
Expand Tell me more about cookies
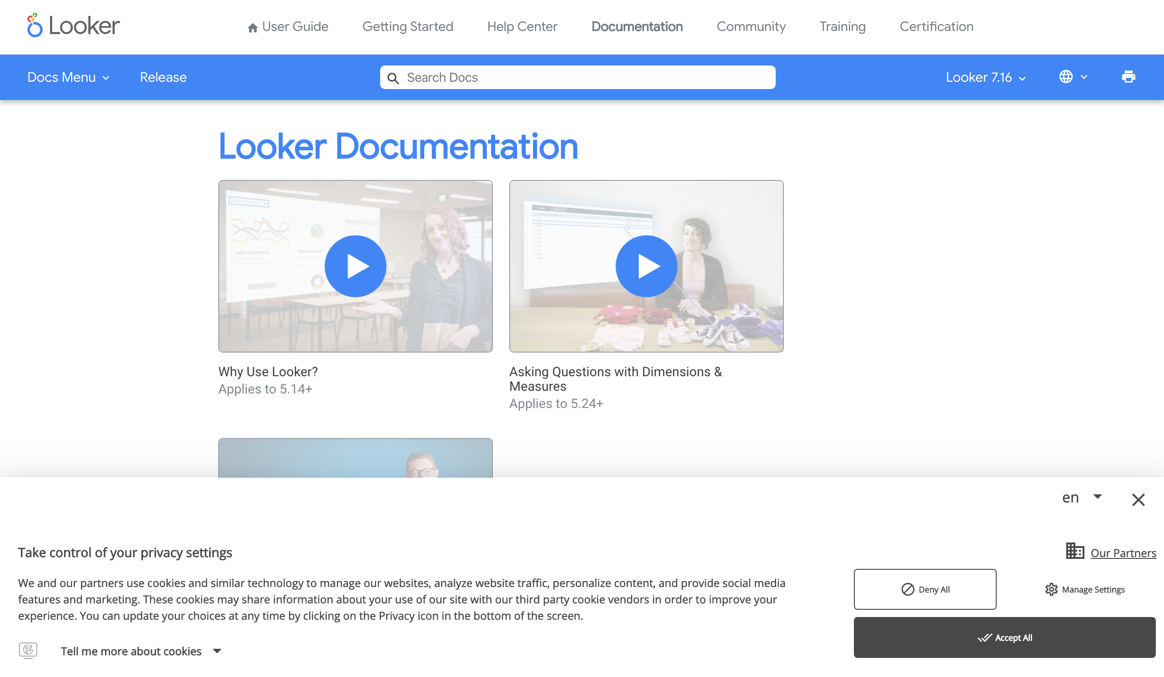141,651
